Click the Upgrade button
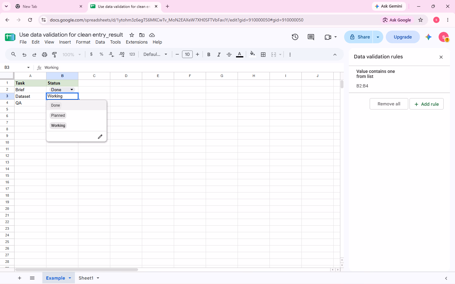Screen dimensions: 455x284 pyautogui.click(x=403, y=37)
